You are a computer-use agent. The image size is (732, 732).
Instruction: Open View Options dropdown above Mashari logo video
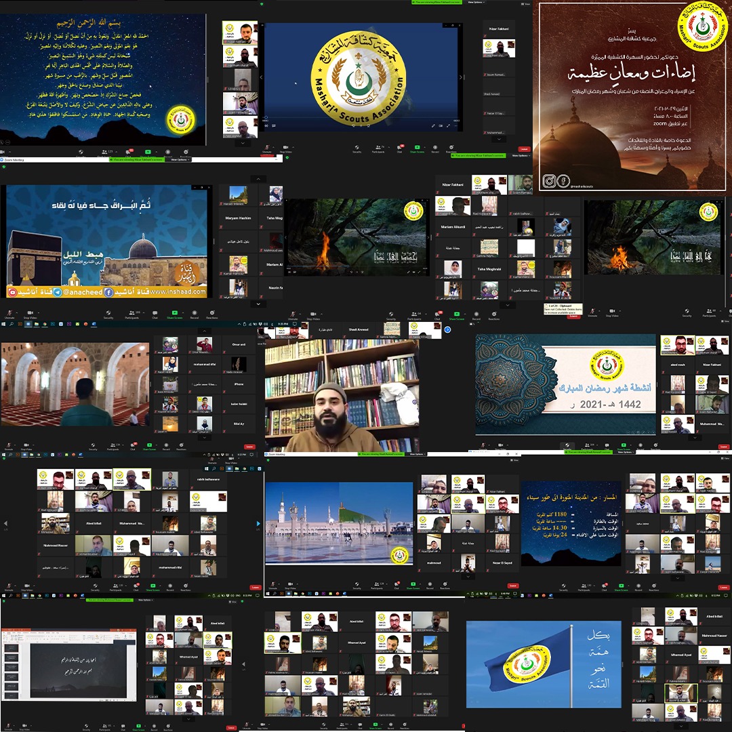coord(475,3)
